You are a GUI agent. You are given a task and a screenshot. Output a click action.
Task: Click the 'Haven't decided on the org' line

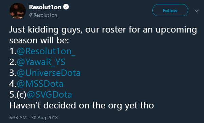pyautogui.click(x=81, y=105)
